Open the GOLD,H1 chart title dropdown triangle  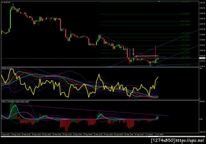click(x=2, y=2)
